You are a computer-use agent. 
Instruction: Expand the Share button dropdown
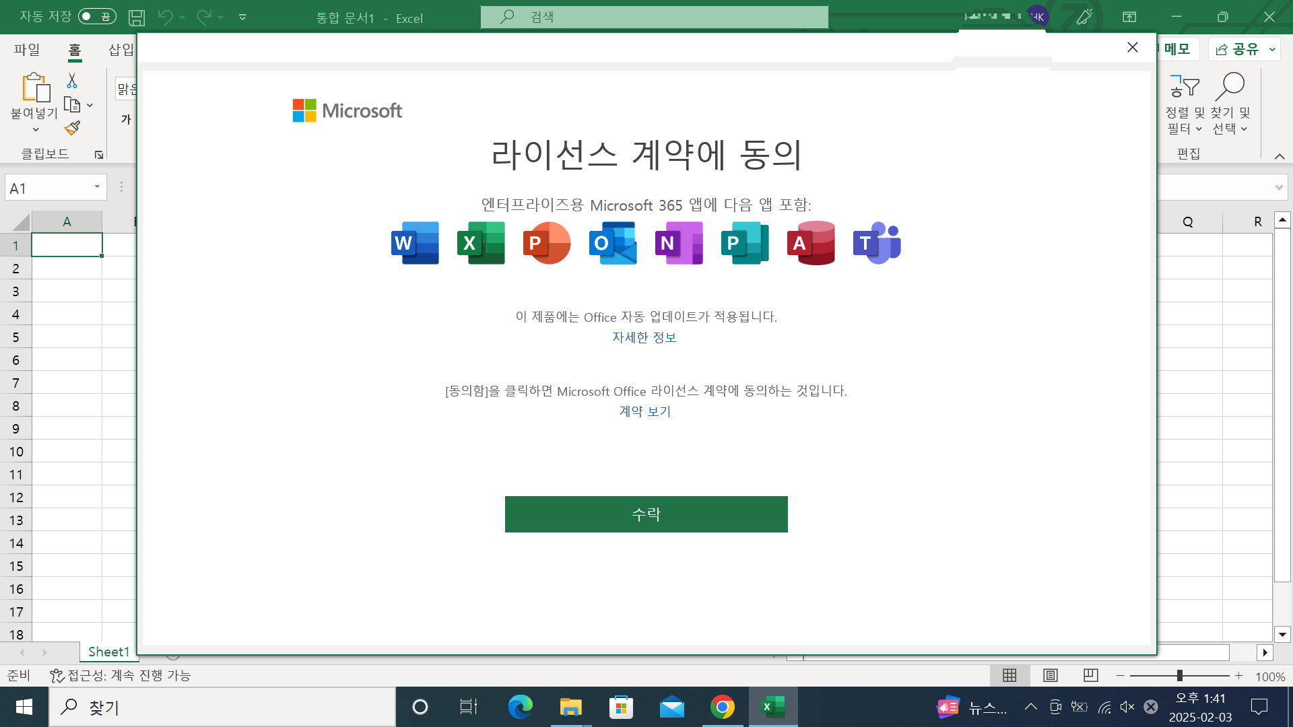(1272, 49)
